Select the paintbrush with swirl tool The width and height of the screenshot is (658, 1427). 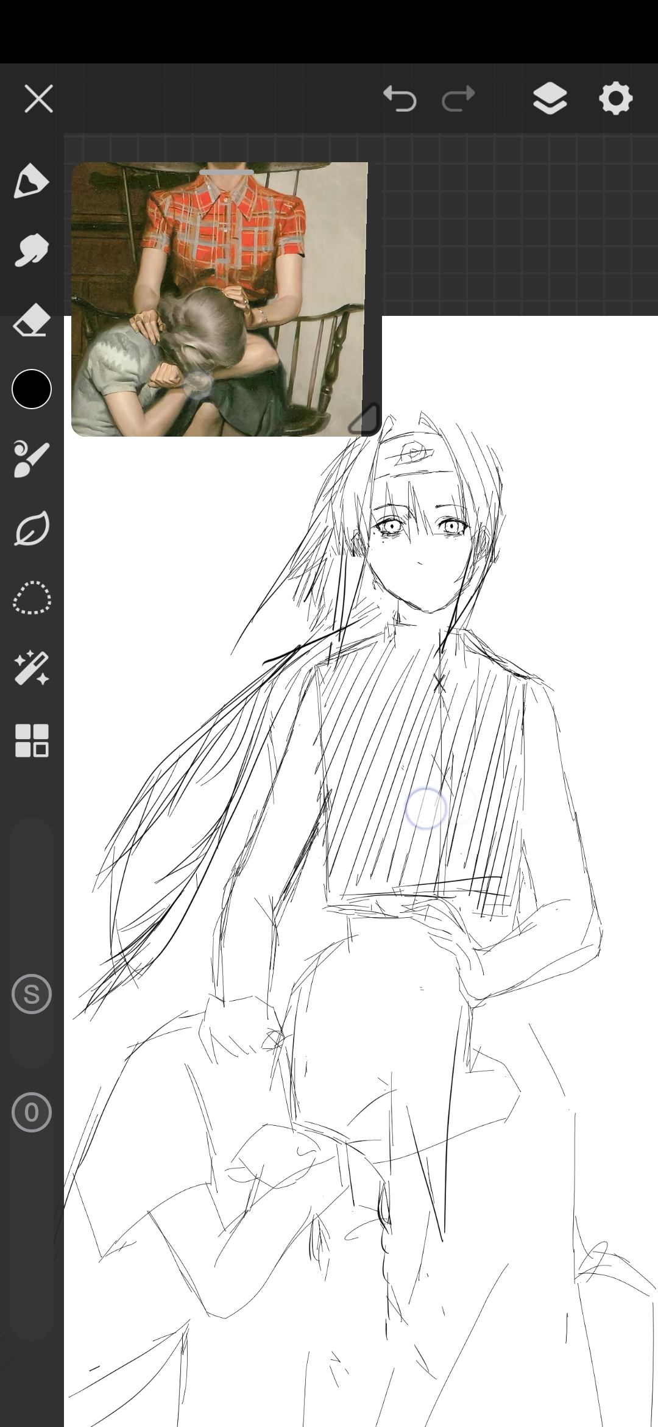pos(31,459)
